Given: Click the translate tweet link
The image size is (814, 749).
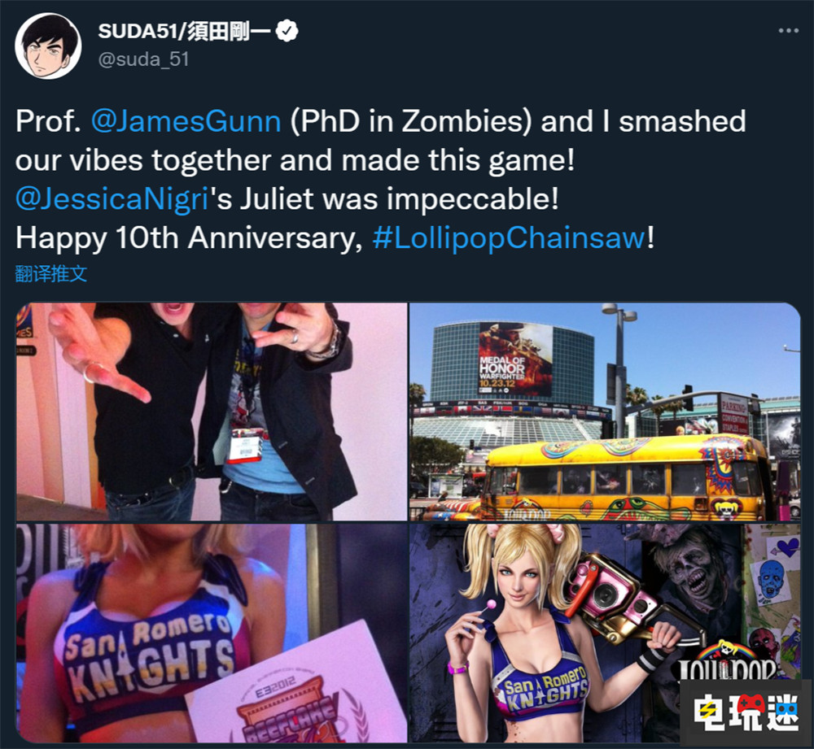Looking at the screenshot, I should click(50, 273).
